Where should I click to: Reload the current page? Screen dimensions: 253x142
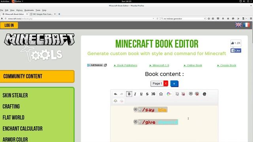point(157,19)
